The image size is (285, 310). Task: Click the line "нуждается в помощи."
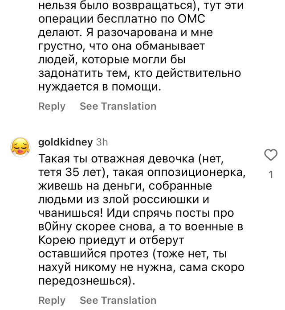point(100,87)
